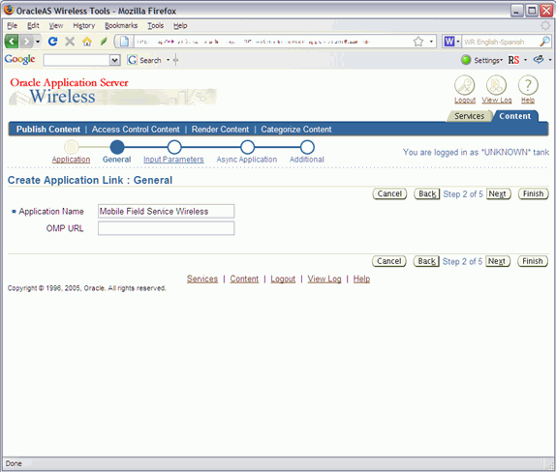Screen dimensions: 556x472
Task: Go back with the browser Back arrow
Action: tap(12, 42)
